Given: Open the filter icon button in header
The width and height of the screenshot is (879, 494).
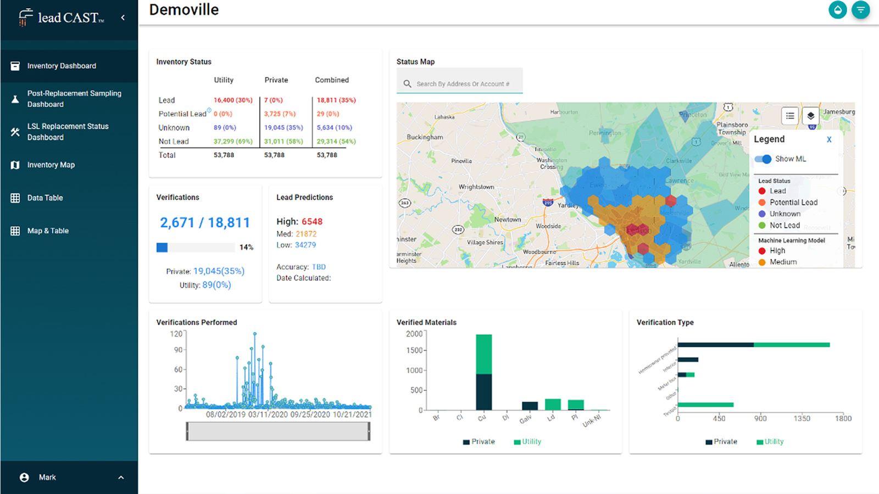Looking at the screenshot, I should (x=861, y=10).
